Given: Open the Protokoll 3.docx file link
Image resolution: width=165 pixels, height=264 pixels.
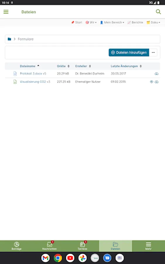Looking at the screenshot, I should 33,74.
